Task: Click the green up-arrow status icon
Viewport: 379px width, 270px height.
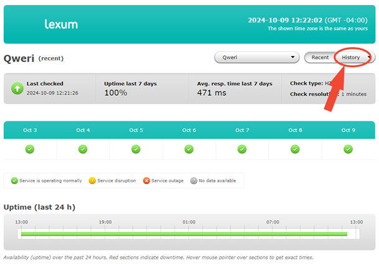Action: 17,88
